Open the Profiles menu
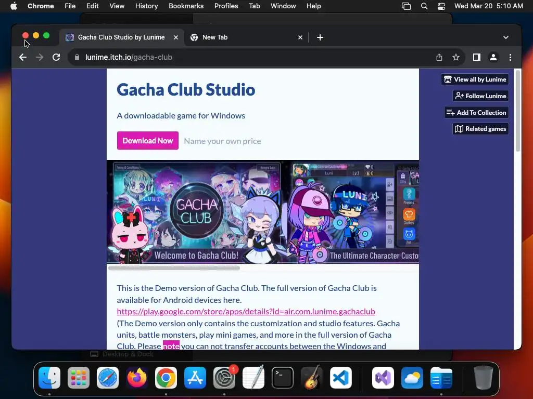Viewport: 533px width, 399px height. tap(226, 6)
